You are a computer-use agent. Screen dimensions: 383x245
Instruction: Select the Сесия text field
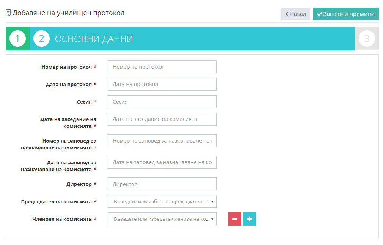tap(162, 102)
